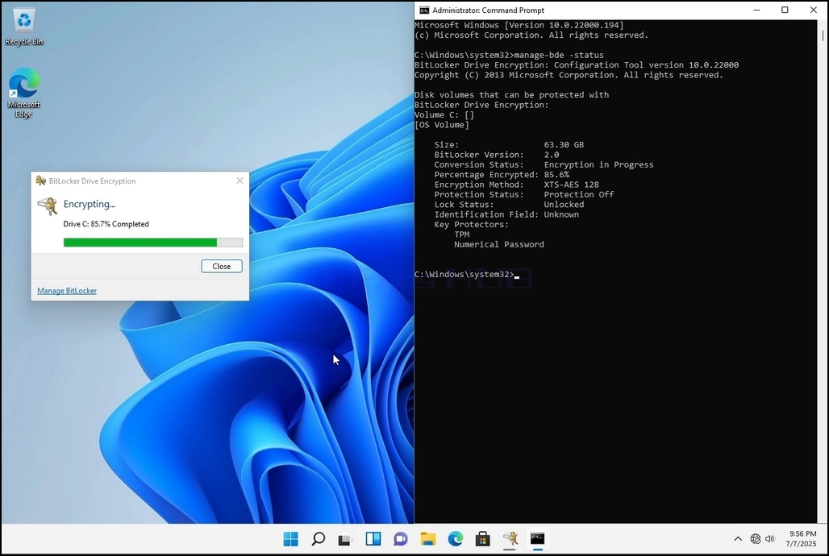Click the Command Prompt vertical scrollbar
Viewport: 829px width, 556px height.
pyautogui.click(x=823, y=272)
